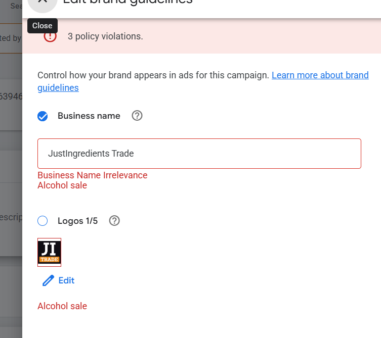Click the Business name label

click(x=89, y=116)
